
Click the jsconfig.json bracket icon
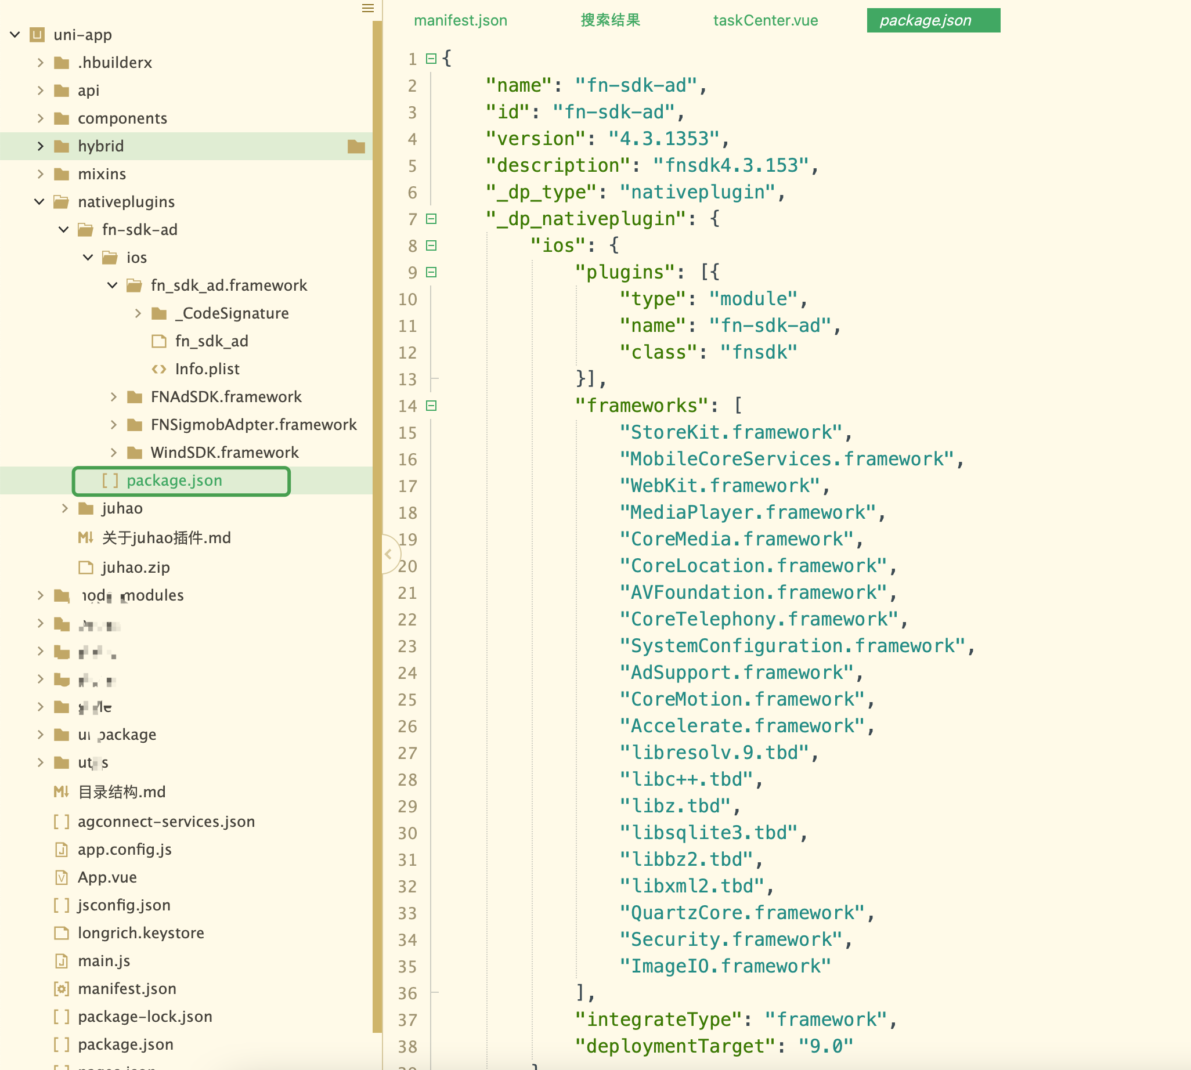(x=61, y=905)
